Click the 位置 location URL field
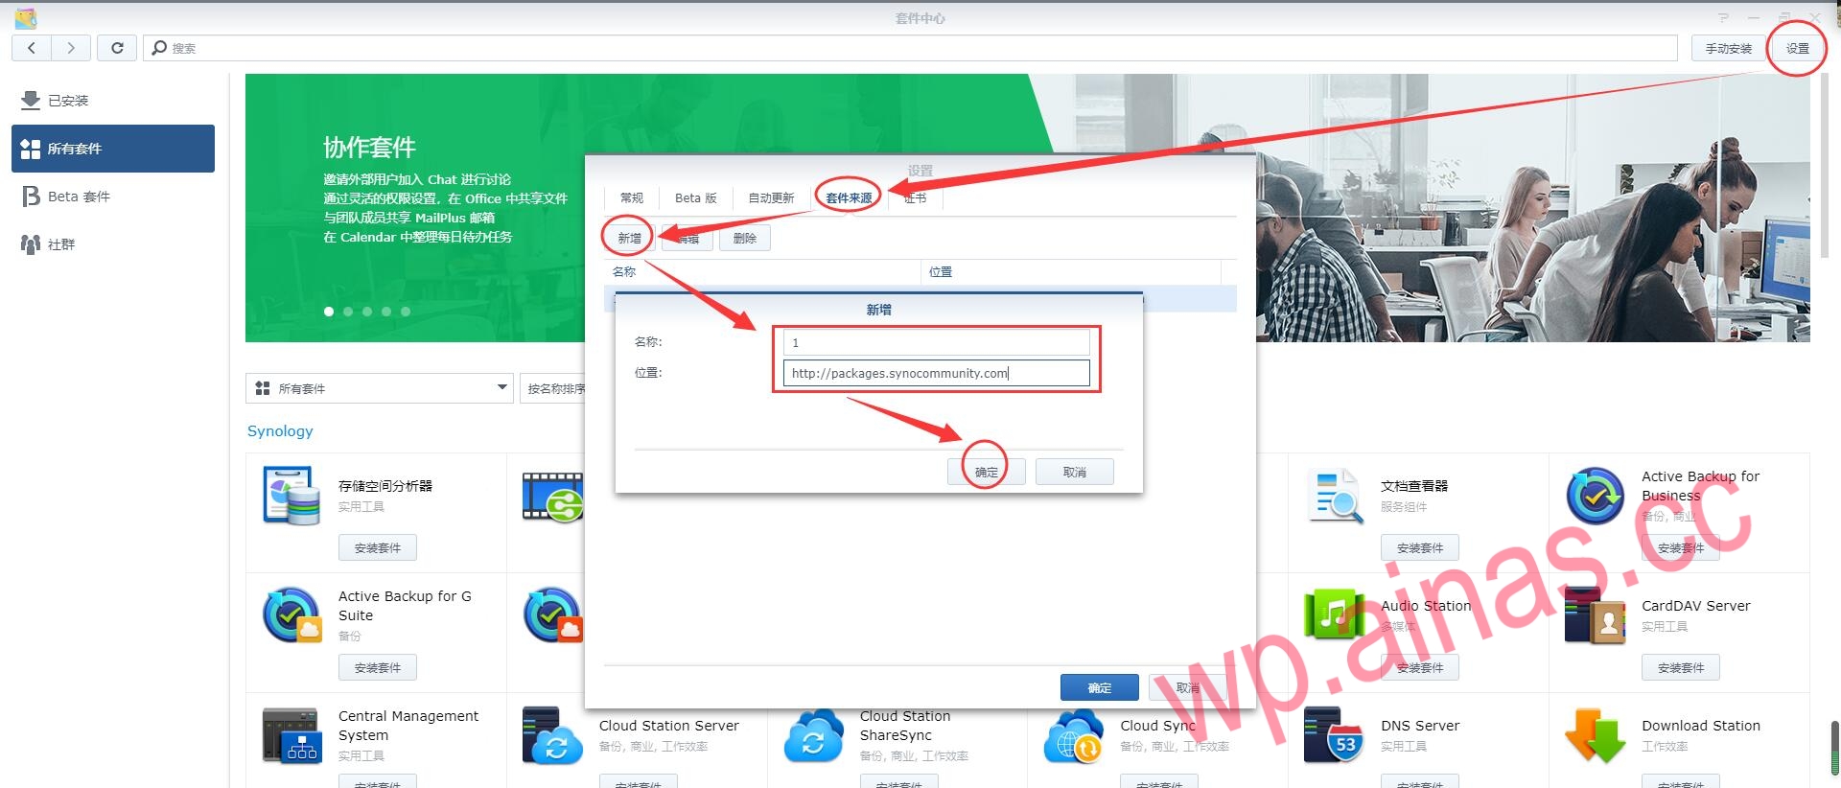The height and width of the screenshot is (788, 1841). pos(937,373)
